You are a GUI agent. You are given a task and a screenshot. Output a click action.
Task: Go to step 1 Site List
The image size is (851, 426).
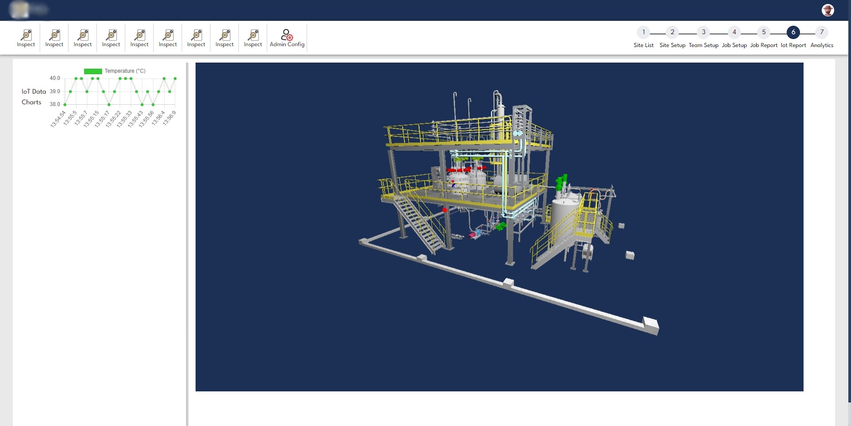[x=643, y=37]
